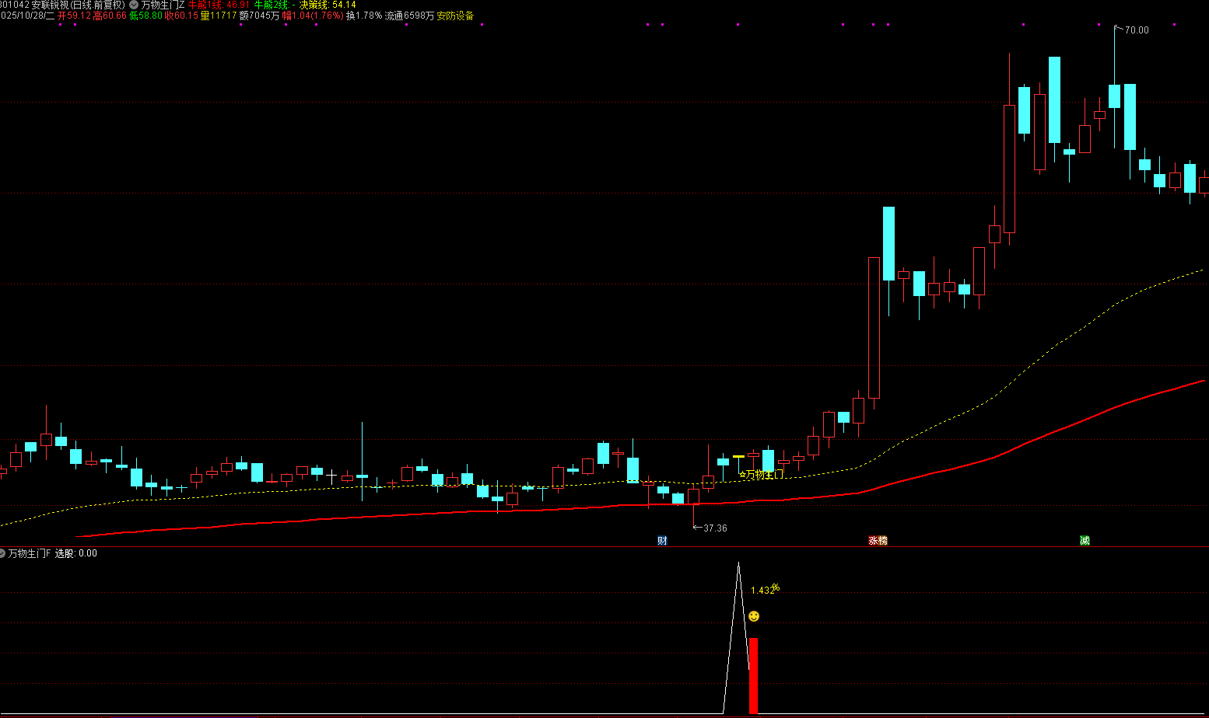Click the change value 幅1.04(1.76%)
Screen dimensions: 1209x718
click(313, 16)
